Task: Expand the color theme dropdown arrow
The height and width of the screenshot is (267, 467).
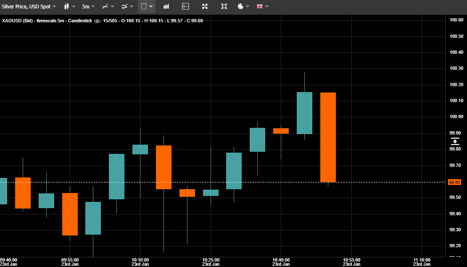Action: pyautogui.click(x=248, y=7)
